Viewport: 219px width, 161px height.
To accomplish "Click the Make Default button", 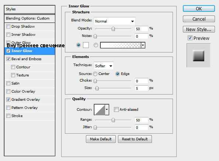I will (x=101, y=139).
